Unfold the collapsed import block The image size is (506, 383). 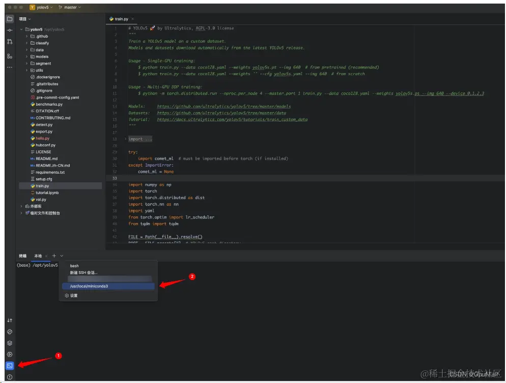coord(126,139)
